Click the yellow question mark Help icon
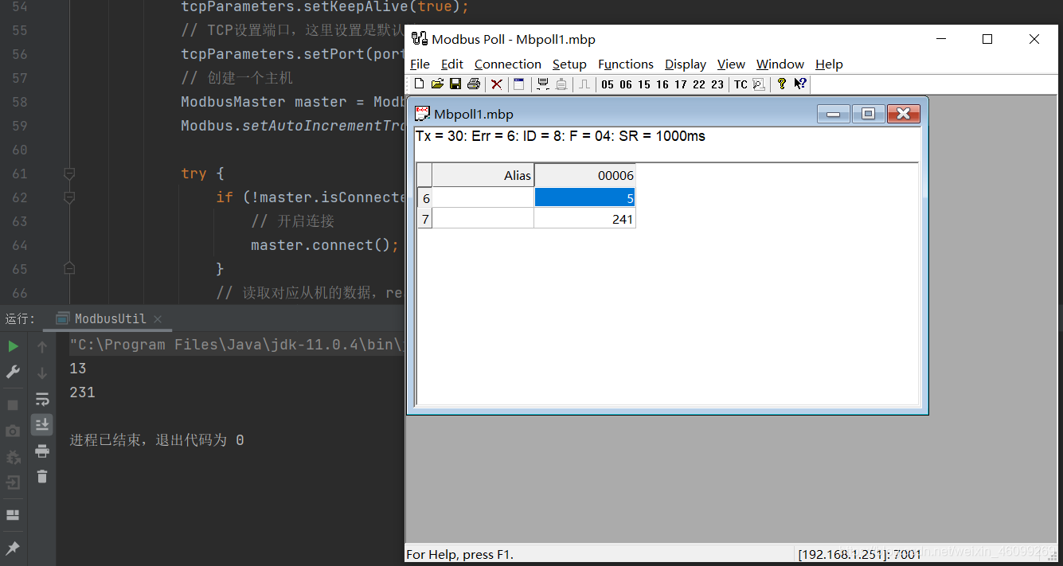The width and height of the screenshot is (1063, 566). point(782,84)
